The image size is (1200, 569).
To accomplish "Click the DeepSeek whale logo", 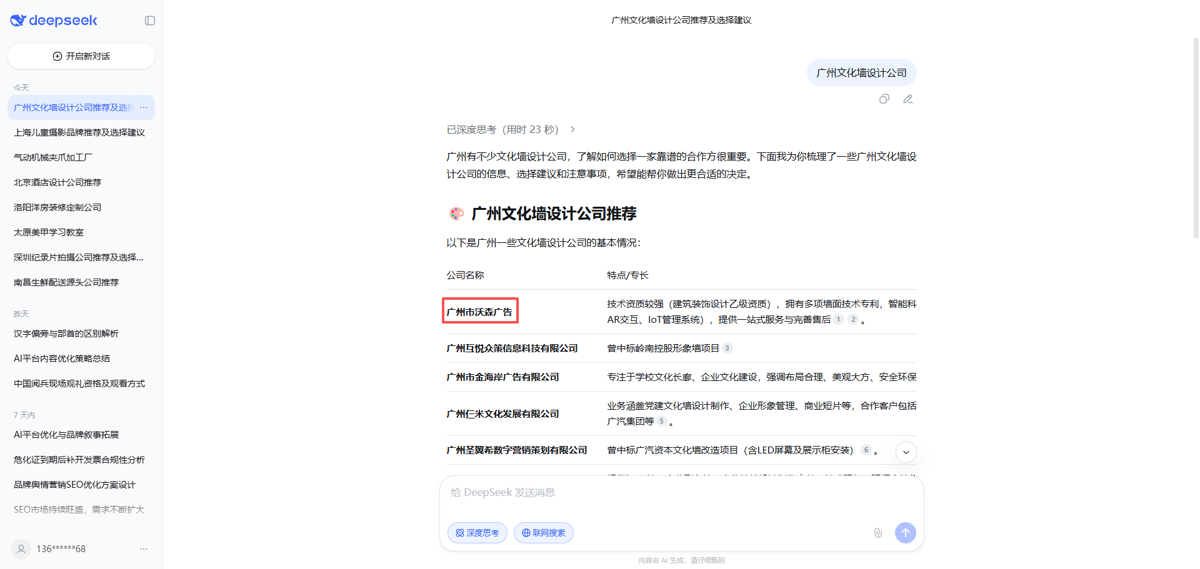I will pyautogui.click(x=18, y=21).
